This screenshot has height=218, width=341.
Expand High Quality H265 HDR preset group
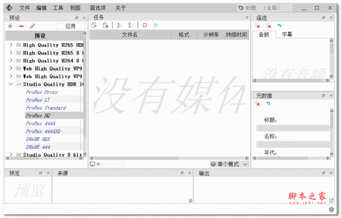click(x=11, y=45)
